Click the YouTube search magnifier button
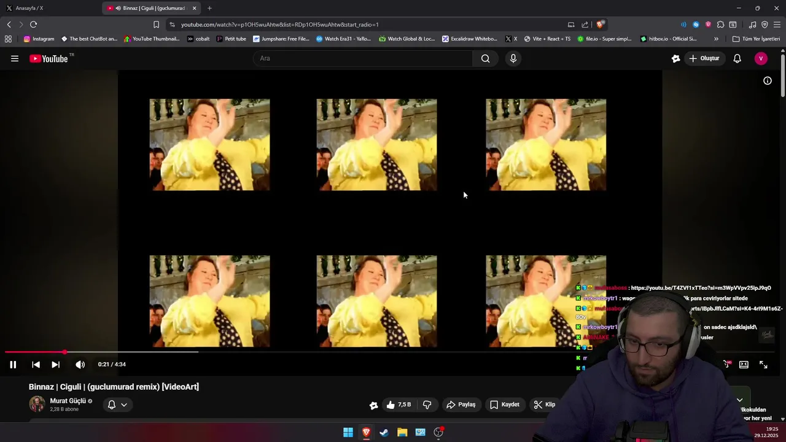 tap(486, 58)
